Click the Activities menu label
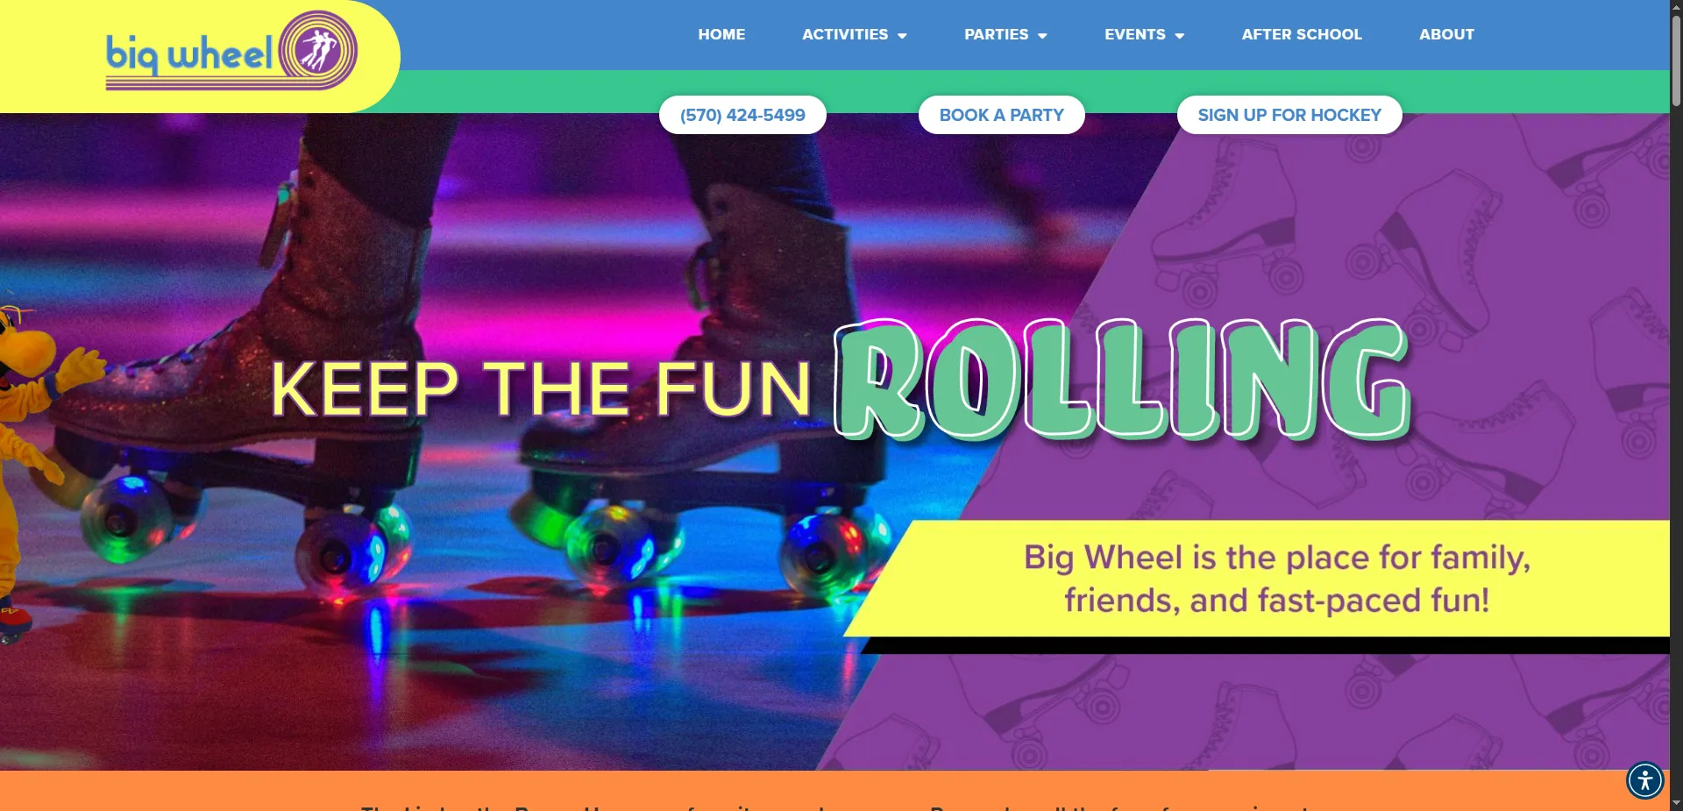 click(845, 34)
